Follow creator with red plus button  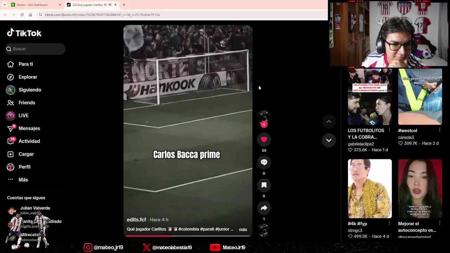(x=264, y=124)
